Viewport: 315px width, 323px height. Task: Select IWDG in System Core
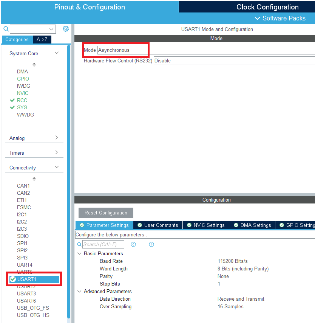(23, 86)
